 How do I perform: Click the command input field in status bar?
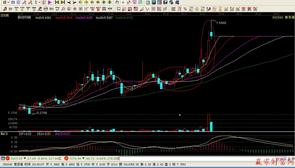point(198,159)
